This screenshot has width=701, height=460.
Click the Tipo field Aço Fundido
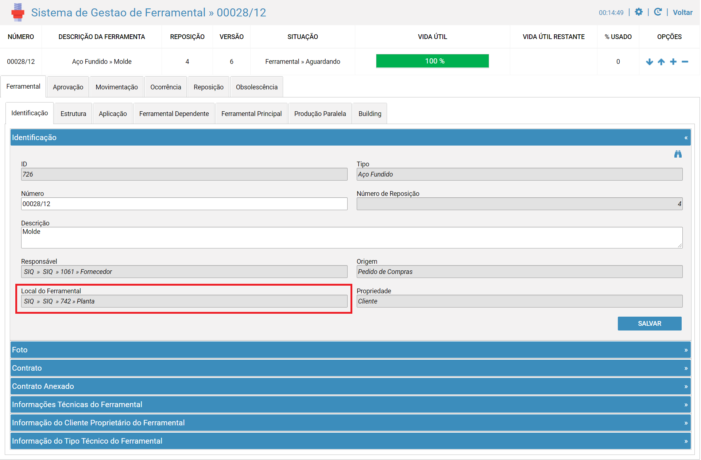click(520, 174)
